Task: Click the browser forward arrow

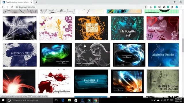Action: coord(7,7)
